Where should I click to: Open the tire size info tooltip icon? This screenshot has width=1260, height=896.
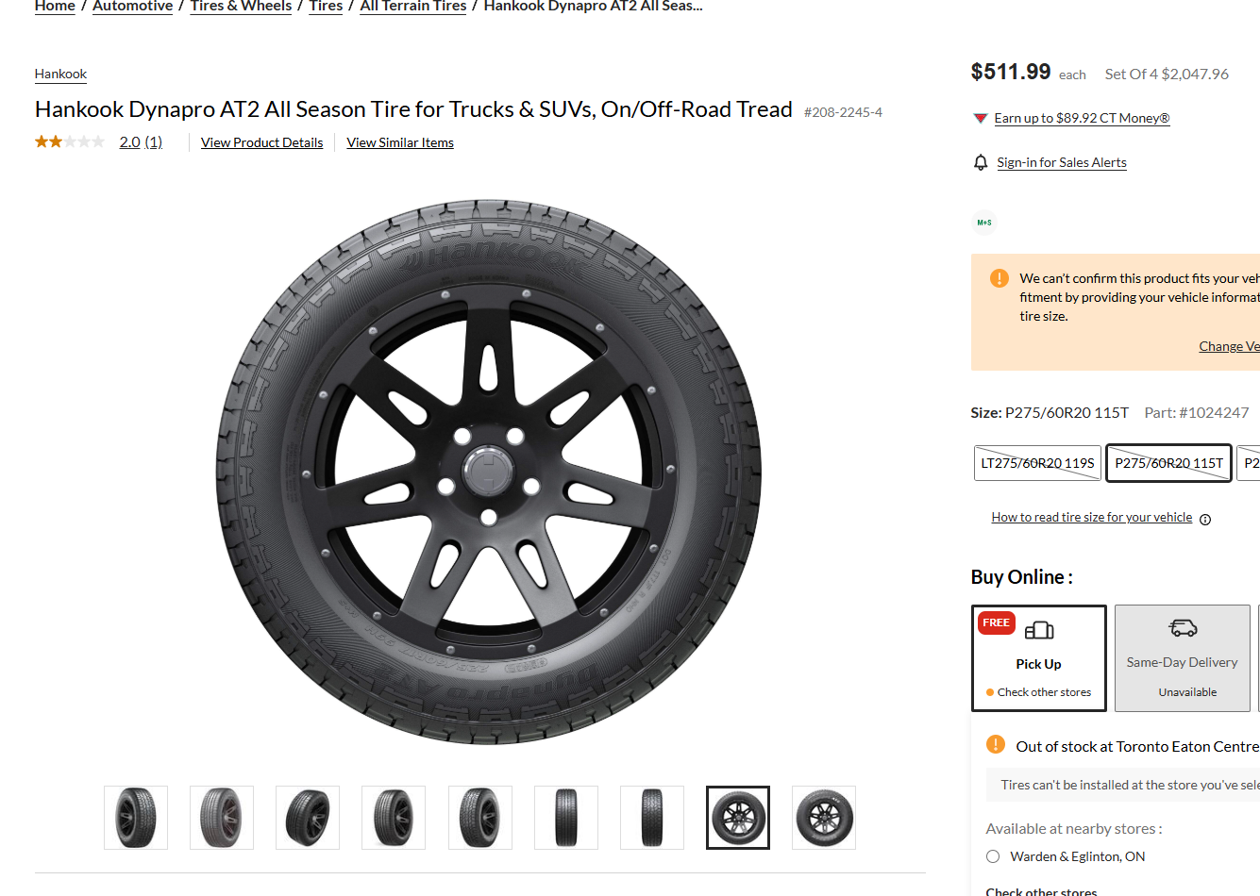coord(1205,518)
